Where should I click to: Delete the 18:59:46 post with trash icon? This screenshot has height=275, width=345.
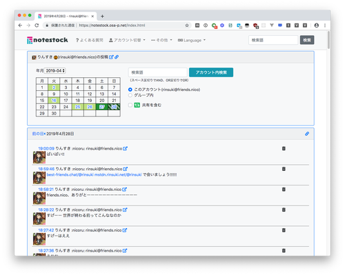(284, 169)
